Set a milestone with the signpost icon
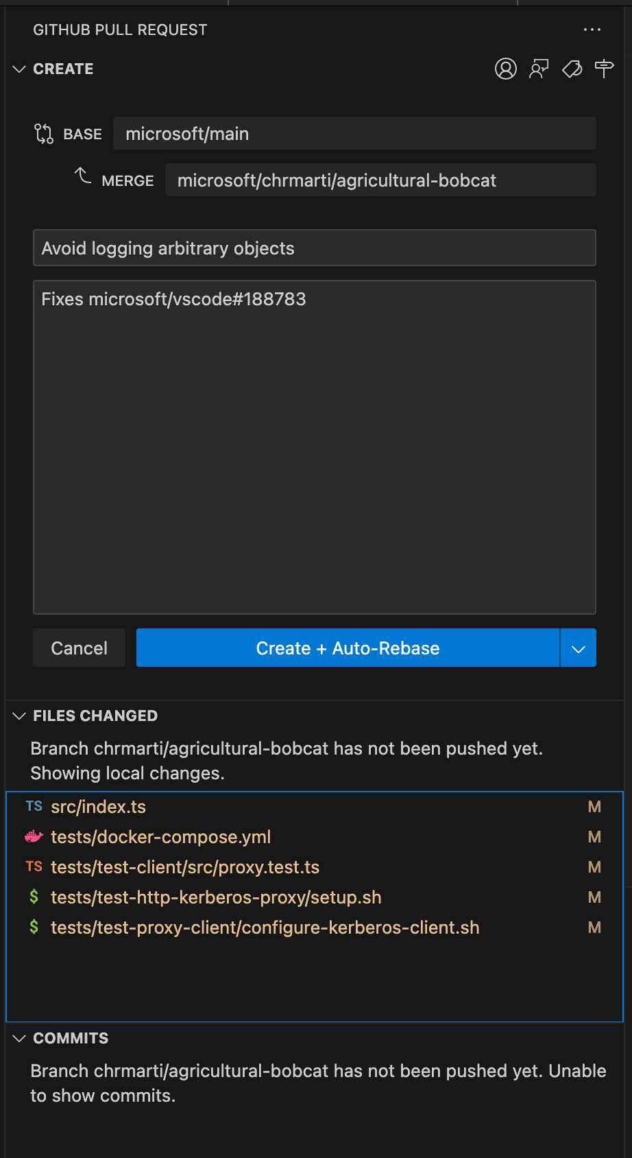 [x=604, y=69]
